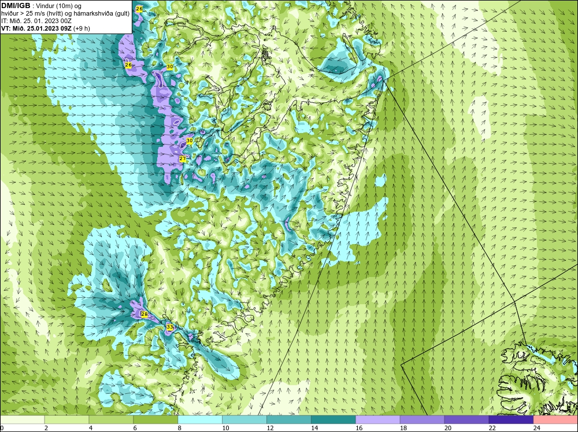Click the 'IT: Mið. 25. 01. 2023 00Z' line
The height and width of the screenshot is (432, 578).
coord(36,21)
